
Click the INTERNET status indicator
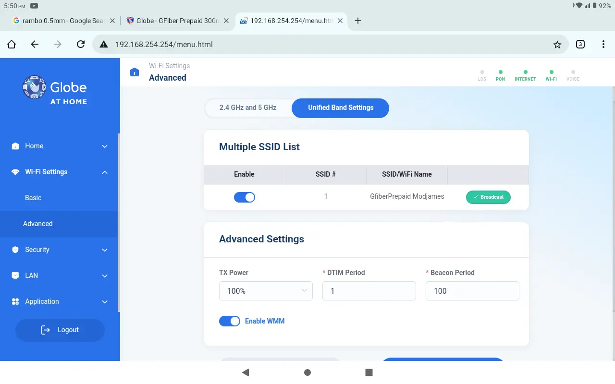525,75
